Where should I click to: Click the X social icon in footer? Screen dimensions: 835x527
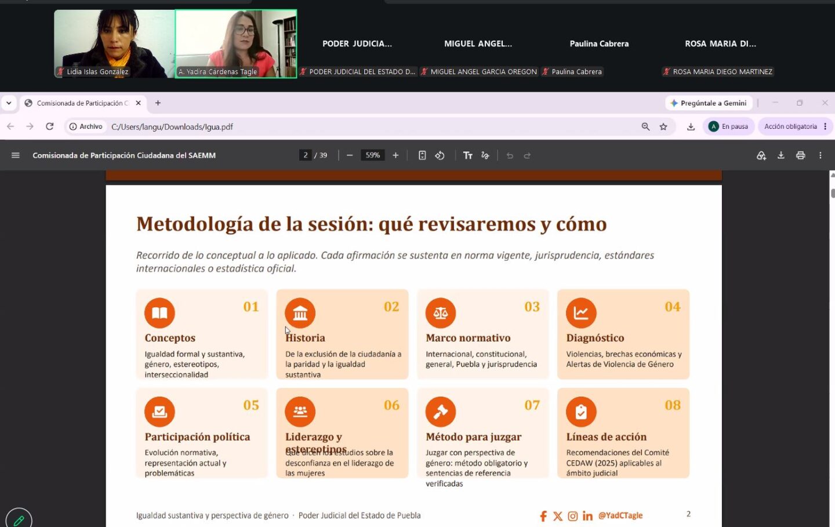(558, 516)
